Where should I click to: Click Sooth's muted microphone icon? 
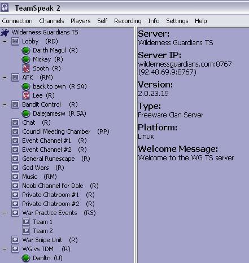[26, 68]
